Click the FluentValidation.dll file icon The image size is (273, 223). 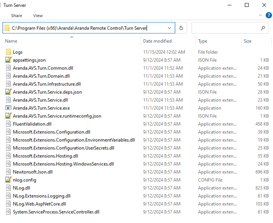tap(8, 124)
